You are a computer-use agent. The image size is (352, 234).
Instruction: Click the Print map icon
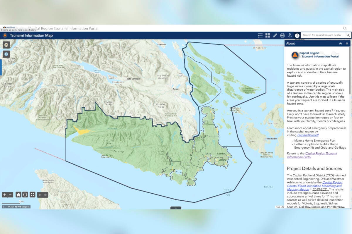click(282, 35)
